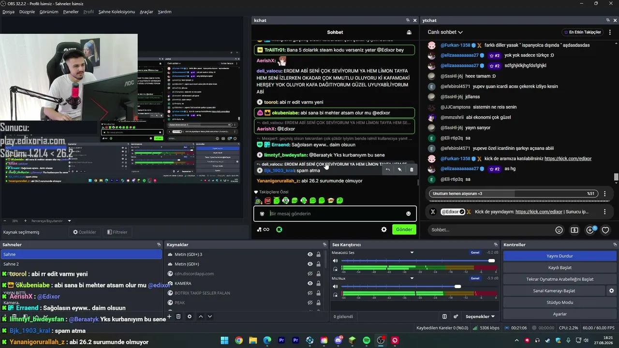
Task: Expand Masaüstü Ses options dropdown arrow
Action: [x=412, y=252]
